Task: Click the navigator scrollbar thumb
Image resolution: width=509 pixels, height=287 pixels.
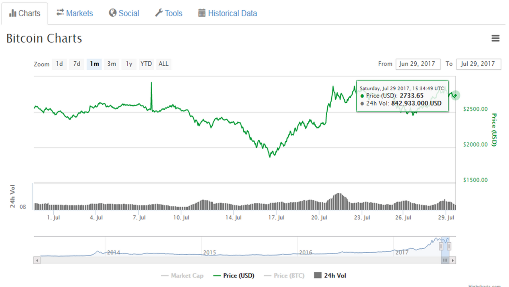Action: 445,260
